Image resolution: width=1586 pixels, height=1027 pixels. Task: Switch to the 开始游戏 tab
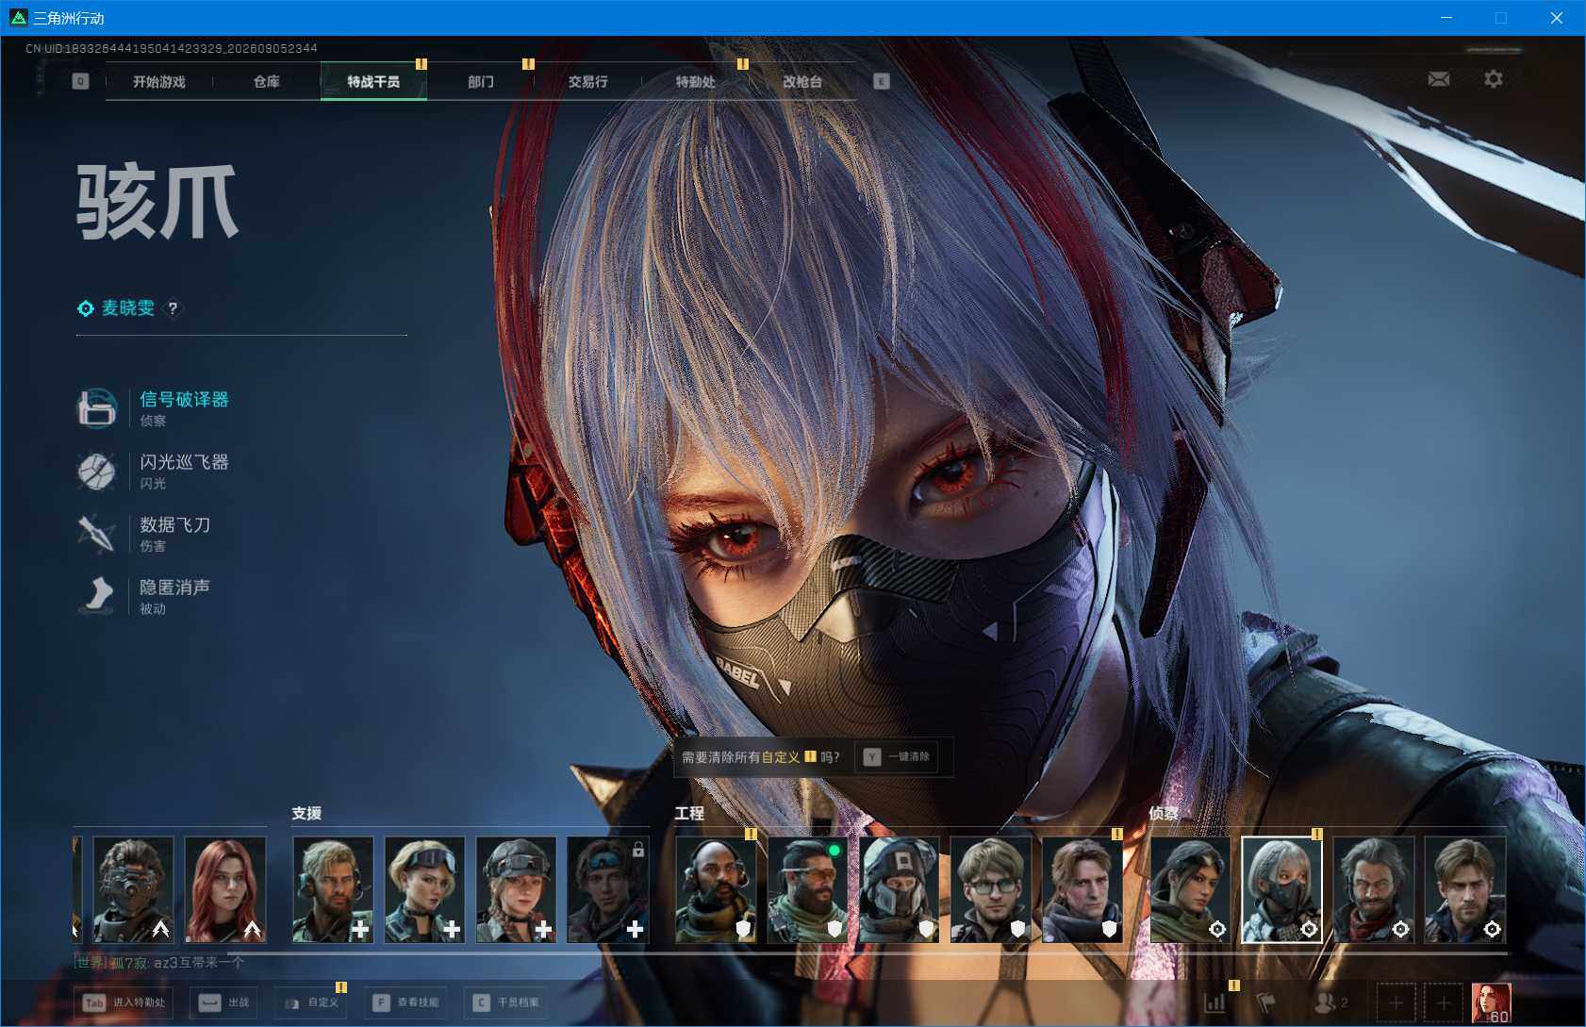(x=159, y=82)
